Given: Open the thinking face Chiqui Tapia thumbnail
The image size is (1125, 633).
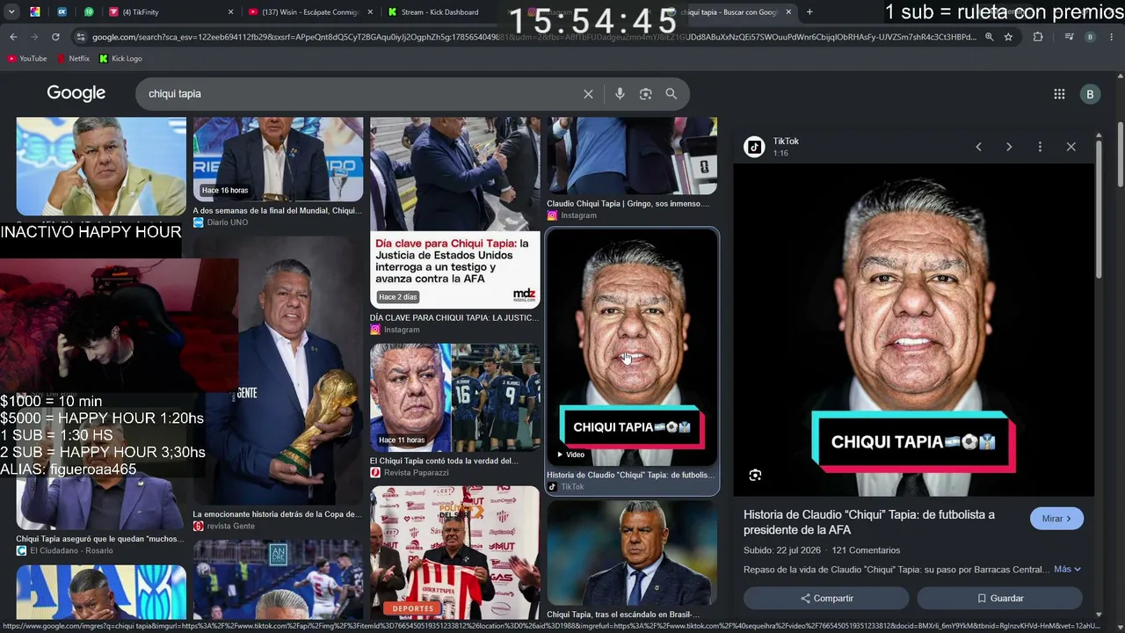Looking at the screenshot, I should tap(101, 166).
